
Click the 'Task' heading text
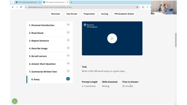[x=84, y=67]
